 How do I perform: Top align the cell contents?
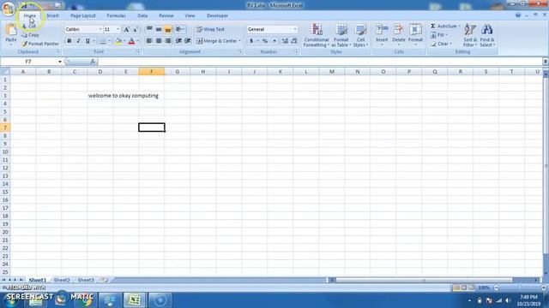(x=149, y=29)
